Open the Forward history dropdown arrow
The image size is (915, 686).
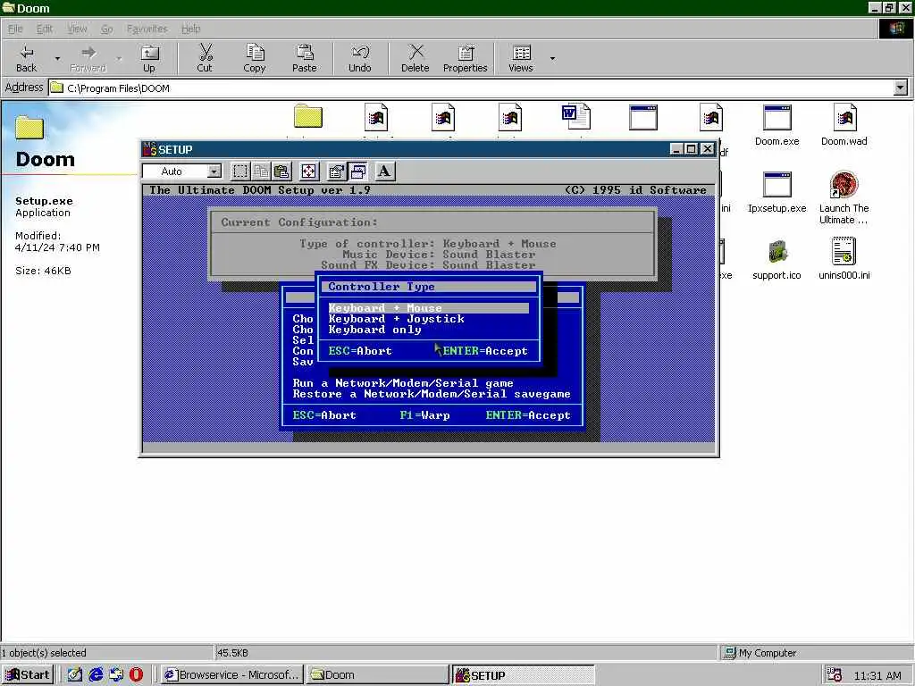[119, 58]
